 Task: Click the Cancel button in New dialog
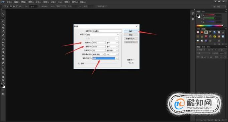point(131,35)
